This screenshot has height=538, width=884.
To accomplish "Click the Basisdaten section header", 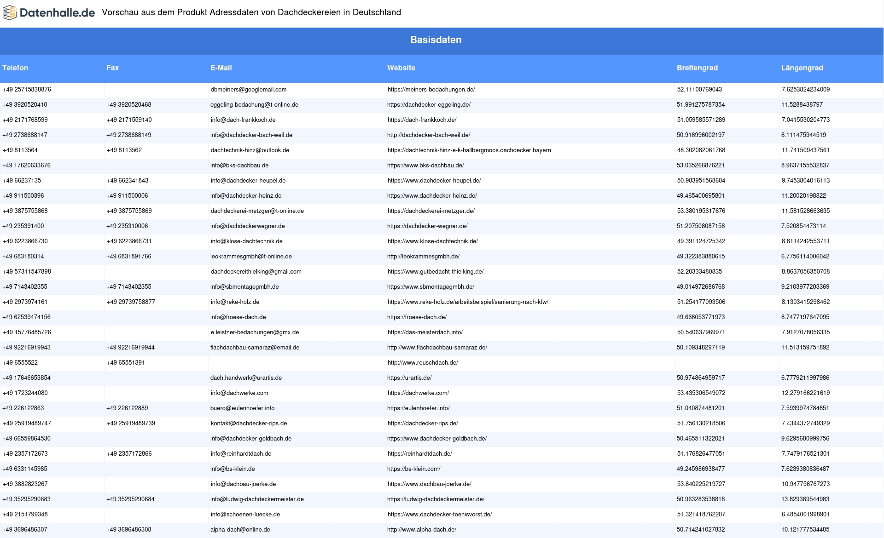I will coord(436,40).
